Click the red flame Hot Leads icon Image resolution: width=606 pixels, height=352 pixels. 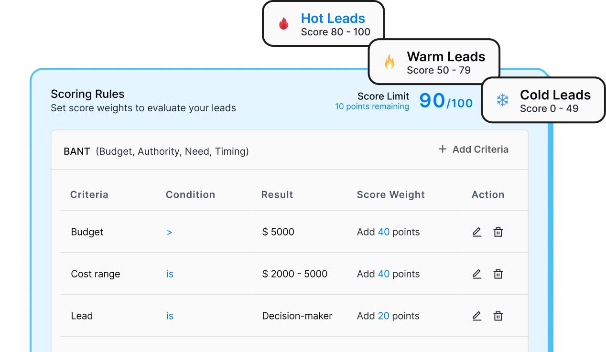[284, 24]
